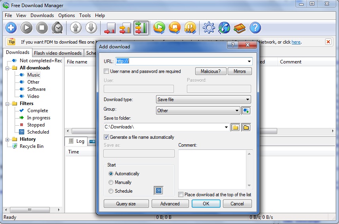The height and width of the screenshot is (224, 339).
Task: Open the Recycle Bin in tree
Action: point(31,146)
